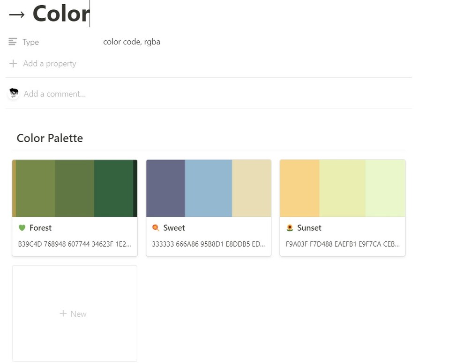The image size is (471, 364).
Task: Click the plus icon in the New card
Action: point(63,313)
